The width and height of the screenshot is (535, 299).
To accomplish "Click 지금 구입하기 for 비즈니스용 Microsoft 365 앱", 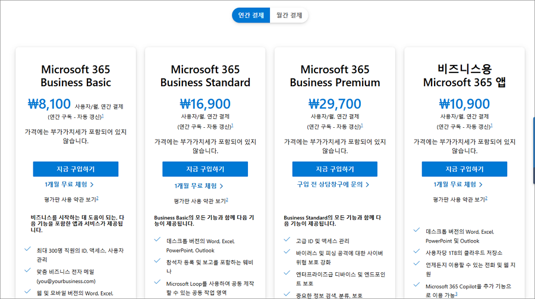I will pos(464,169).
